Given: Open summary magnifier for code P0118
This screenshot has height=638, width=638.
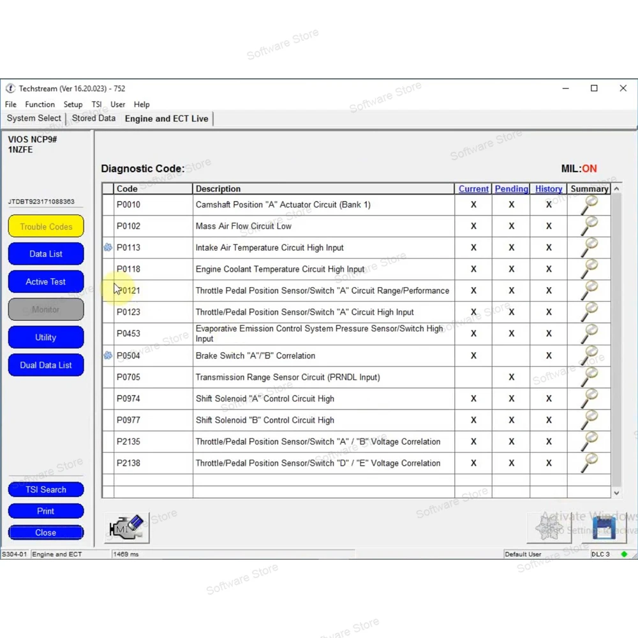Looking at the screenshot, I should (589, 269).
